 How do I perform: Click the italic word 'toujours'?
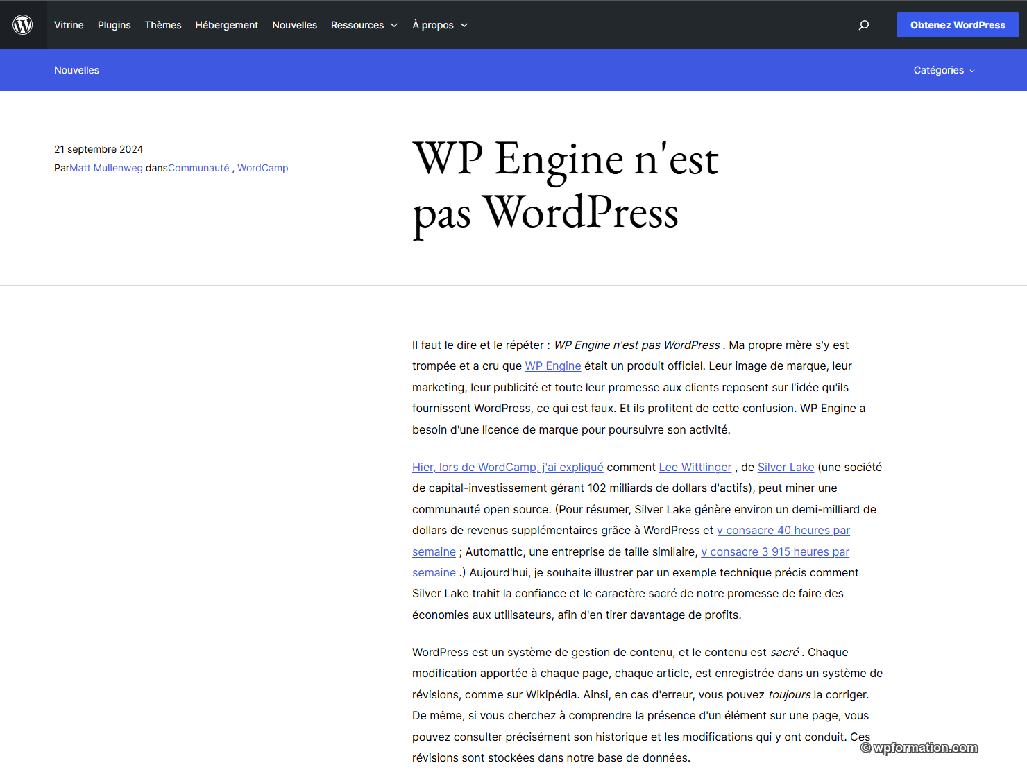[x=790, y=694]
